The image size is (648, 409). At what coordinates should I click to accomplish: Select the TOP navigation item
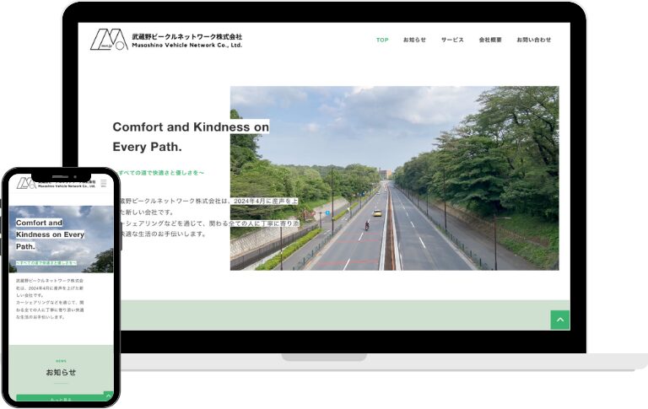pyautogui.click(x=382, y=40)
